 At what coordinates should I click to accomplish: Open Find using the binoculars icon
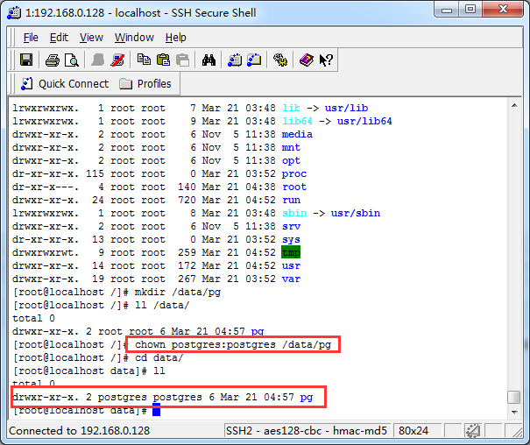208,60
